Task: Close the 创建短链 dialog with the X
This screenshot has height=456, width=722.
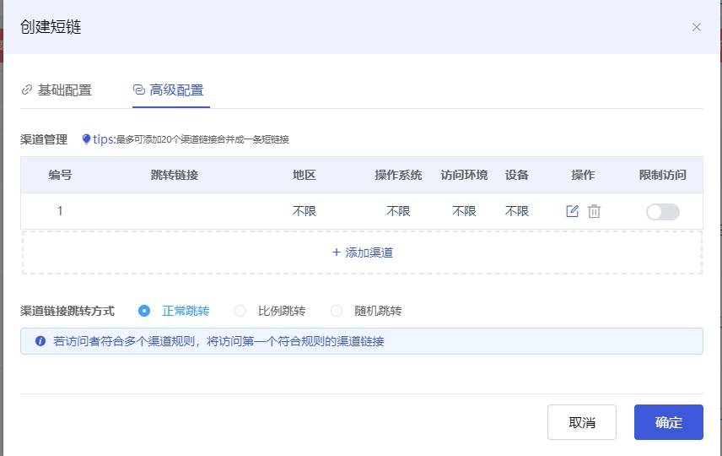Action: pos(696,27)
